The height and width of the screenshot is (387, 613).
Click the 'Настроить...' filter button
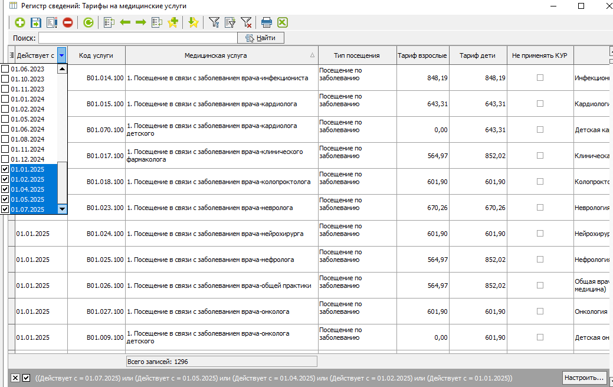pos(584,378)
